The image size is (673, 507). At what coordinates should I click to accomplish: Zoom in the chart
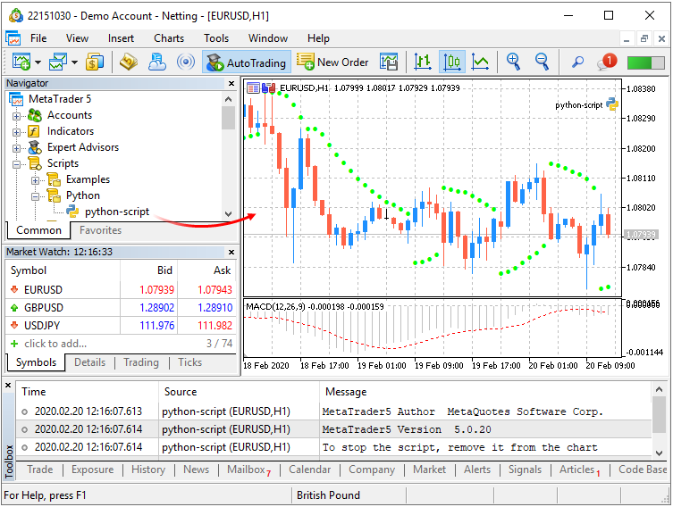513,62
